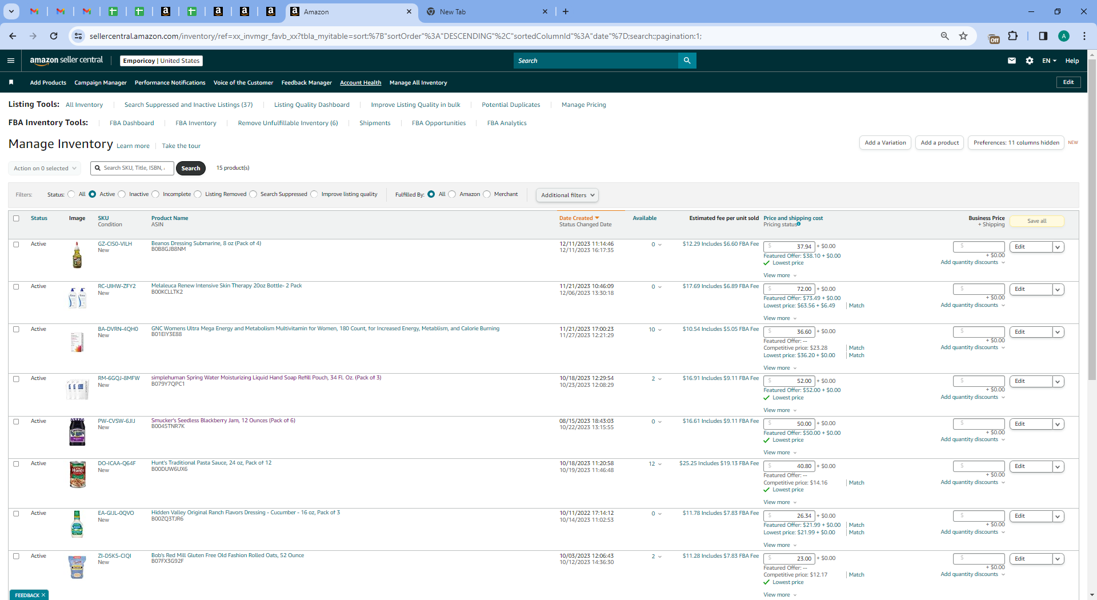Expand Add quantity discounts for simplehuman row
The height and width of the screenshot is (600, 1097).
coord(972,397)
